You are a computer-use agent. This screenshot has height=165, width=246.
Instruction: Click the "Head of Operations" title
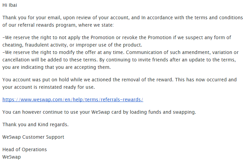(x=25, y=149)
